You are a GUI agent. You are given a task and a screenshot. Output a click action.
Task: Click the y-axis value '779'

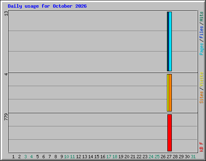6,117
